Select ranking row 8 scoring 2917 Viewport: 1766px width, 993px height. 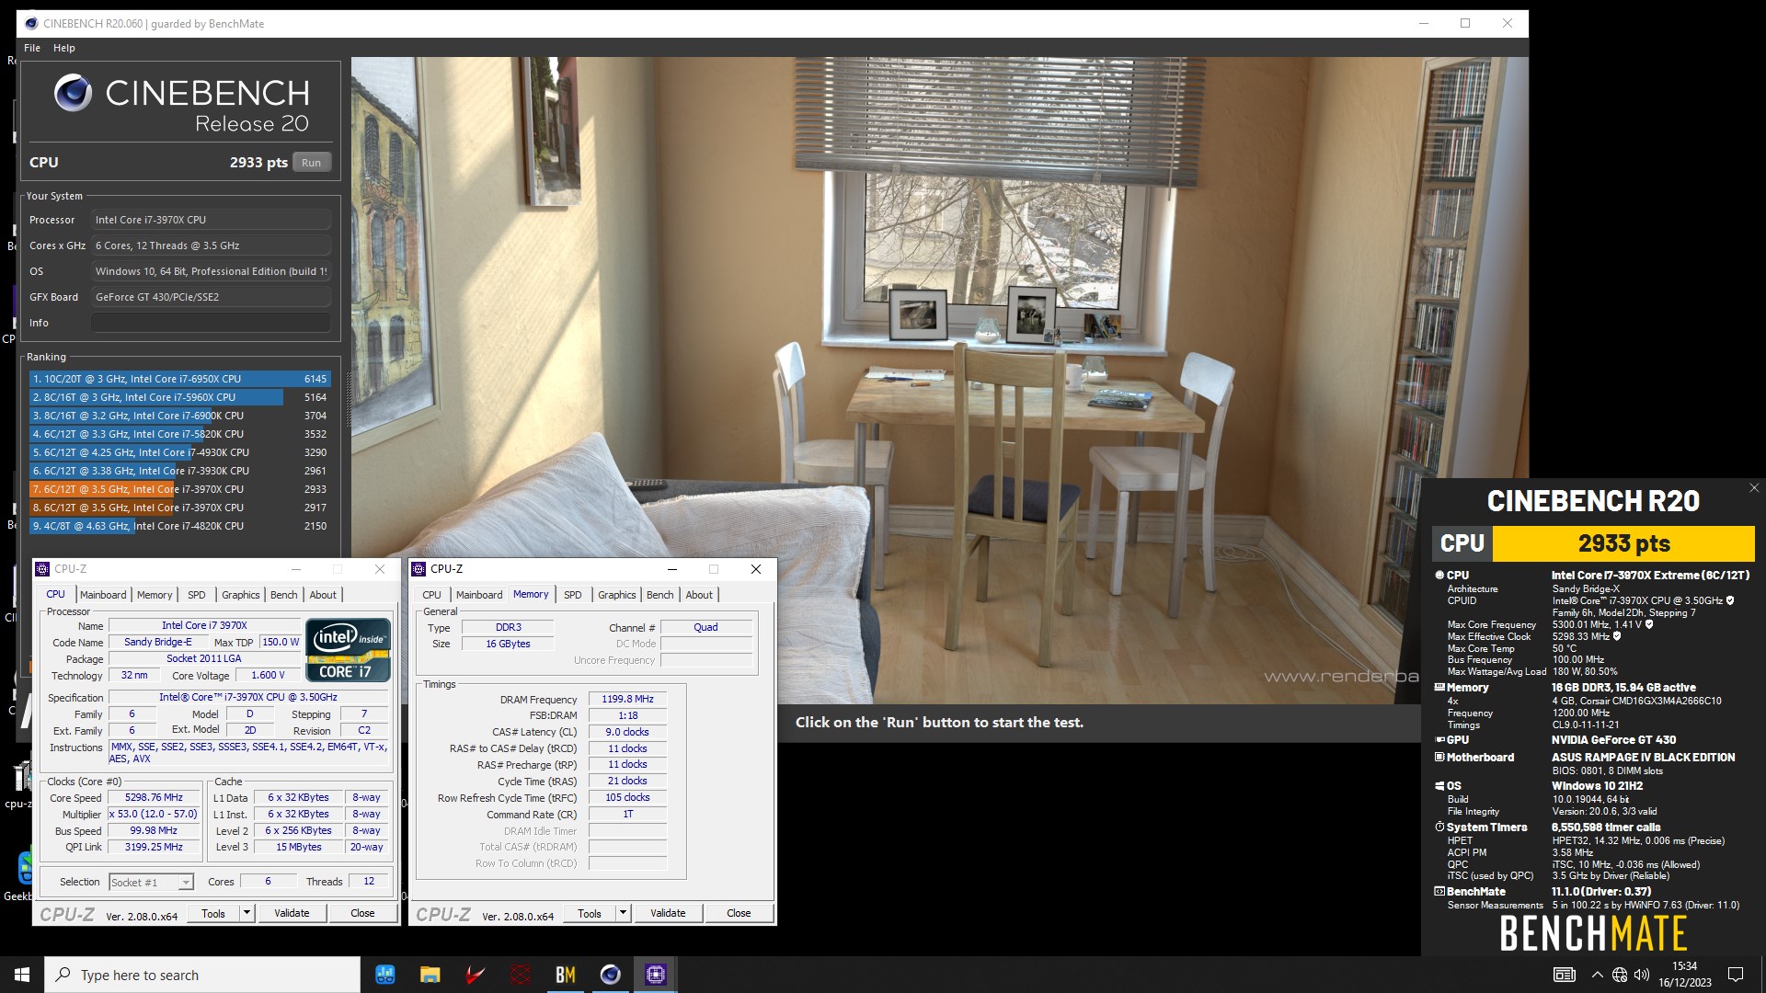click(x=180, y=508)
